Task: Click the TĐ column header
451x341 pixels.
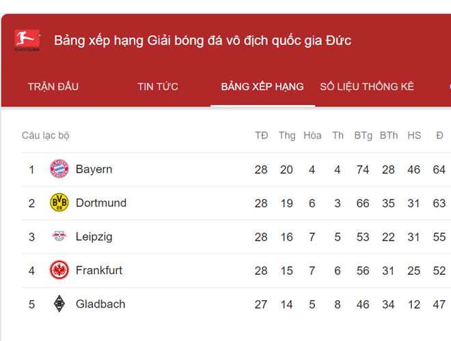Action: tap(261, 135)
